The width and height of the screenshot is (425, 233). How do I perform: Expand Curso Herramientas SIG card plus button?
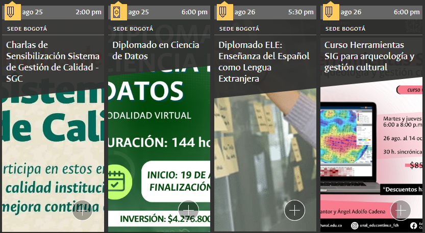[401, 210]
